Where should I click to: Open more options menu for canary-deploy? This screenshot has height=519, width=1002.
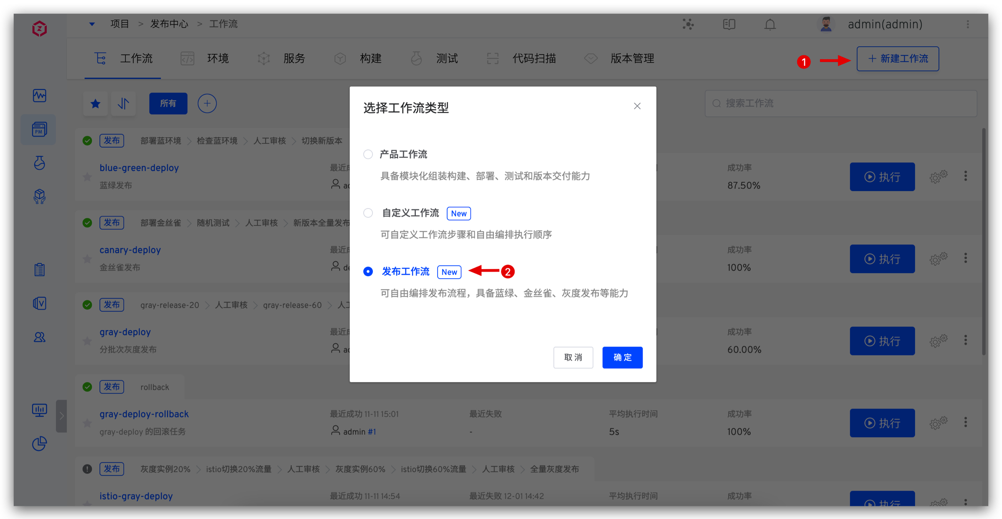tap(966, 259)
